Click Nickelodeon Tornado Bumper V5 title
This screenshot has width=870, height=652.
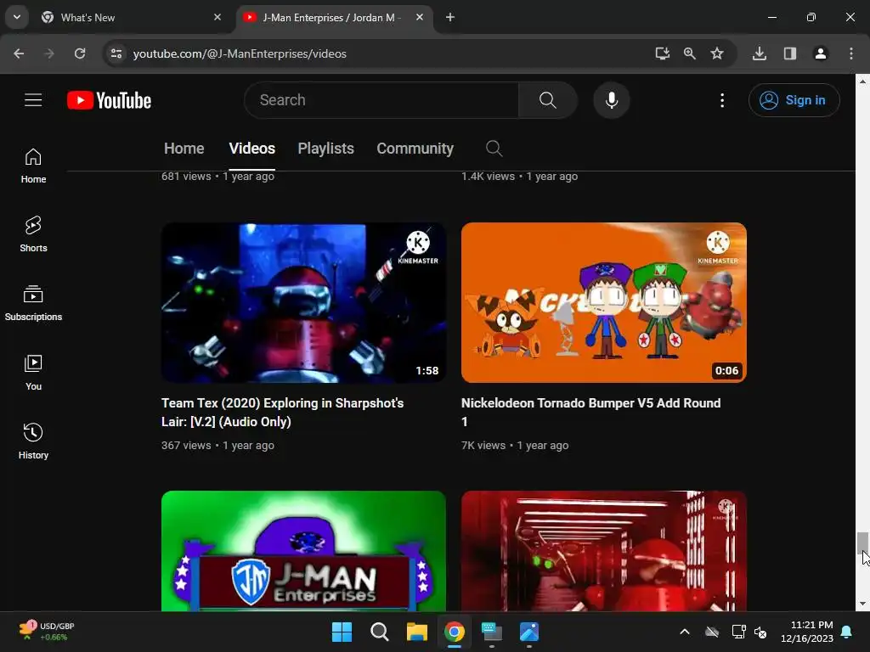(591, 412)
